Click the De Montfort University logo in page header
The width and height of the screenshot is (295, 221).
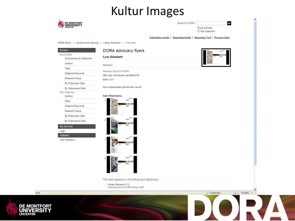coord(70,24)
